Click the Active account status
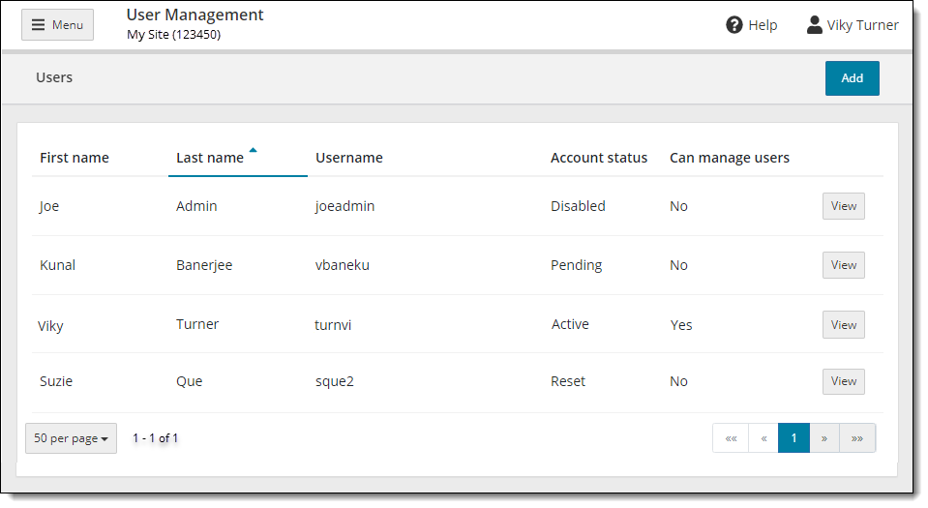The height and width of the screenshot is (508, 928). [570, 324]
